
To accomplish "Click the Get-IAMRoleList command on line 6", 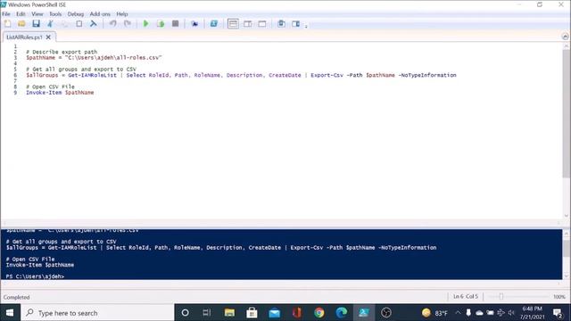I will (x=93, y=75).
